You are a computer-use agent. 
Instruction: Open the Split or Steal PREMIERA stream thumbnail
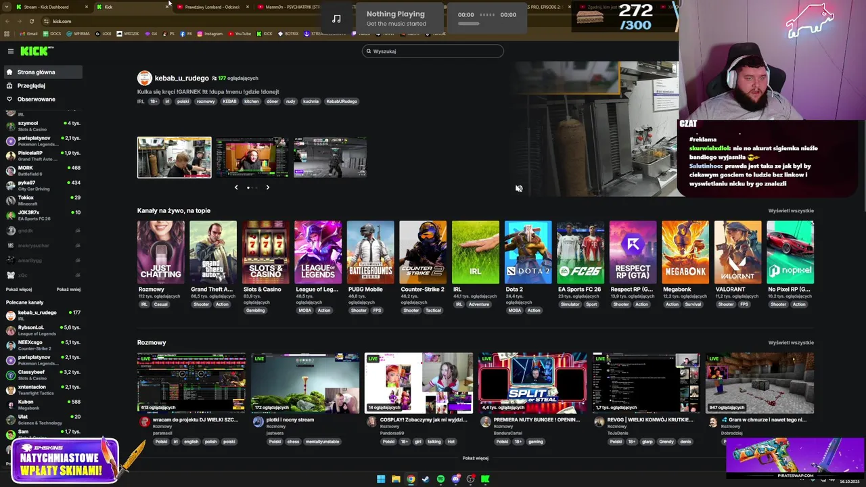[532, 383]
